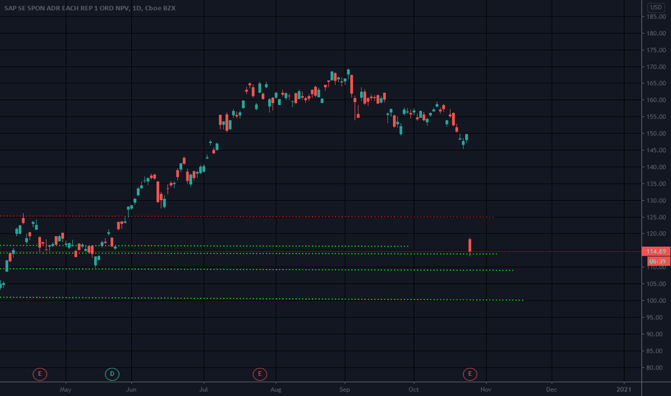Screen dimensions: 671x396
Task: Click the Aug label on the time axis
Action: click(x=276, y=390)
